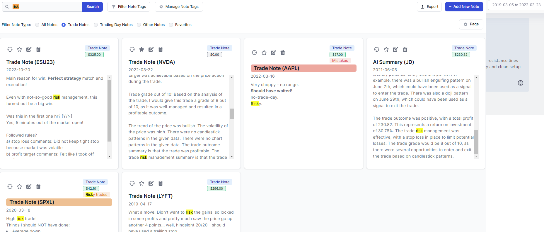
Task: Click the NVDA note scrollbar thumb
Action: coord(232,114)
